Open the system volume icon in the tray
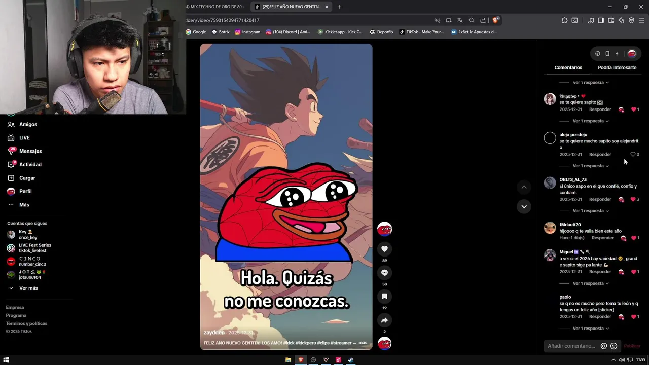Screen dimensions: 649x365 pyautogui.click(x=622, y=360)
